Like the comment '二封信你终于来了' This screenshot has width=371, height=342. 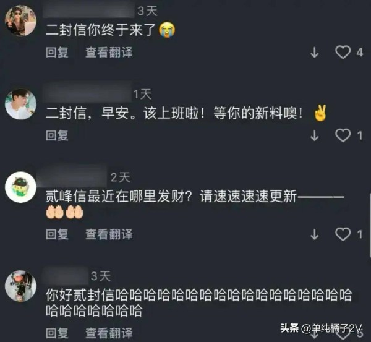pyautogui.click(x=343, y=52)
